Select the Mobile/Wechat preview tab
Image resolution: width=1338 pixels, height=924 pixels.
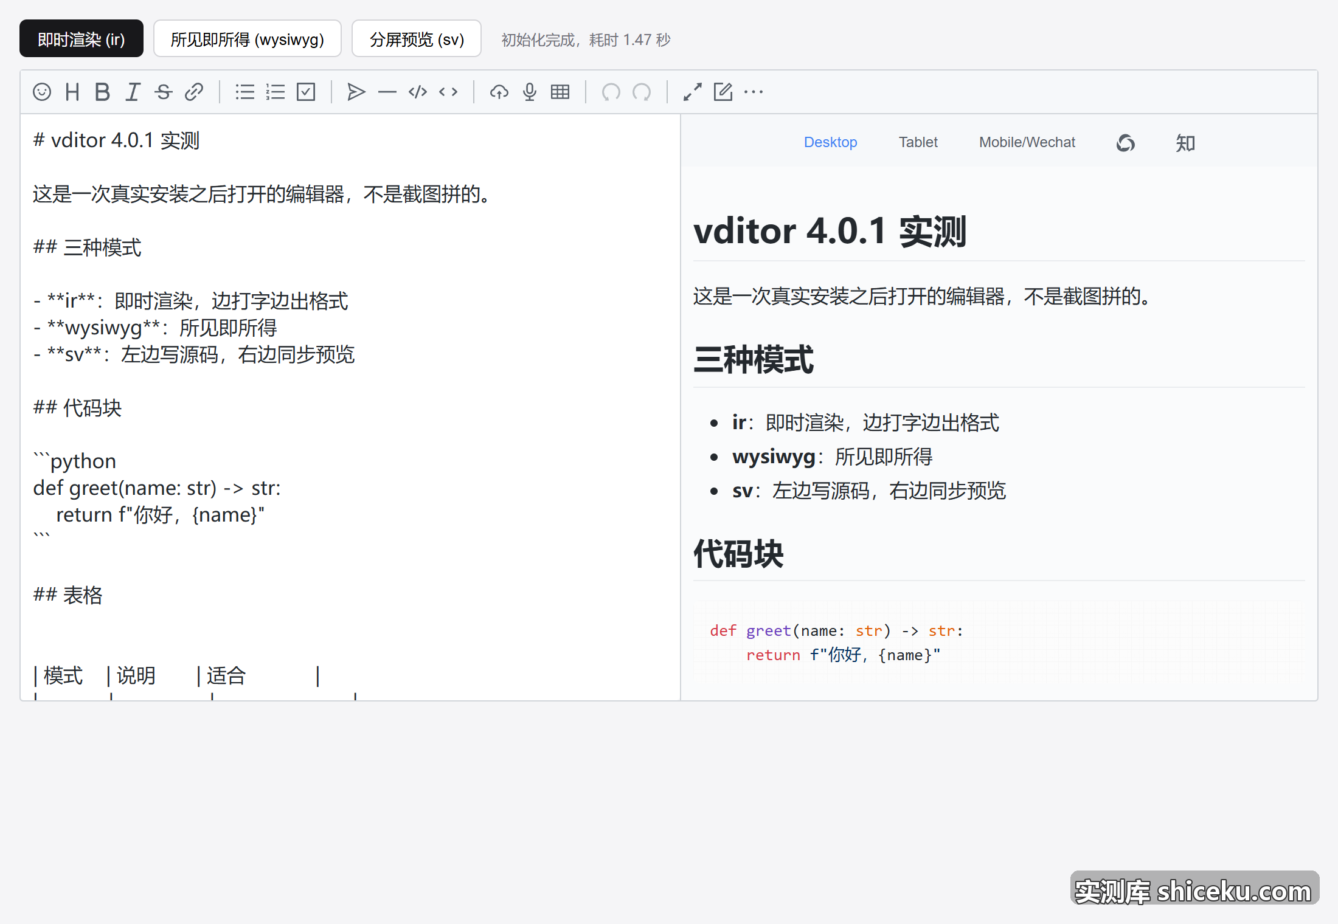click(1027, 142)
